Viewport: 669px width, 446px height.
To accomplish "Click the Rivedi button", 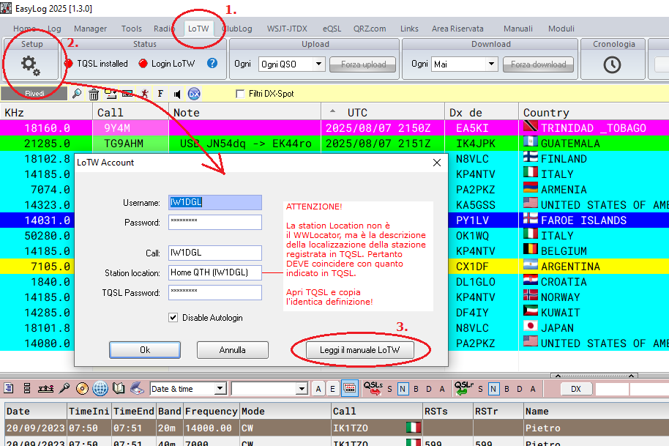I will 34,94.
